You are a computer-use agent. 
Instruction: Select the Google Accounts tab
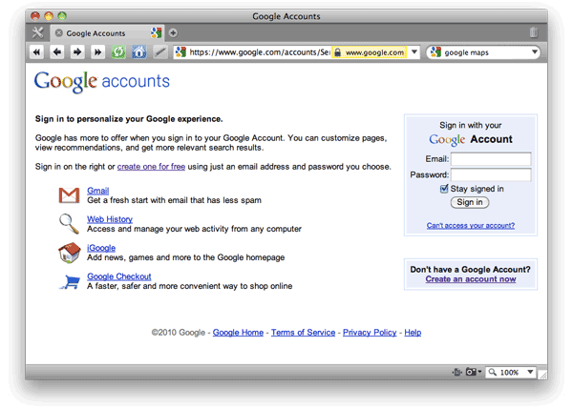[x=107, y=32]
